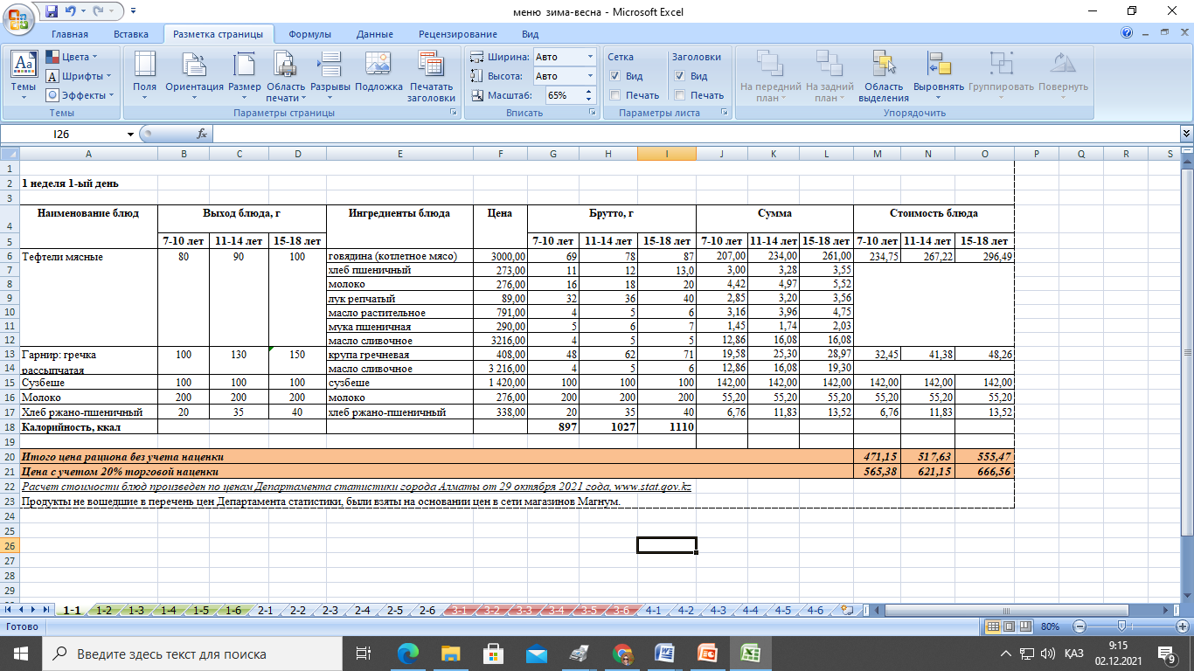
Task: Switch to Page Layout view in status bar
Action: click(1008, 626)
